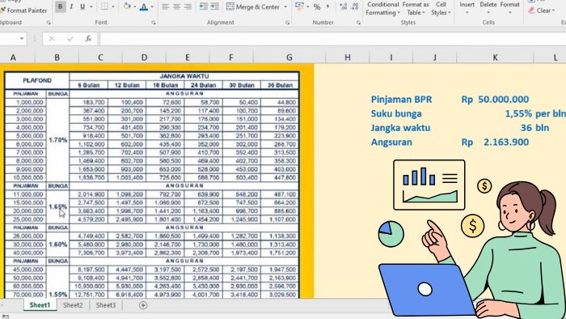Click '1.70%' interest rate cell

pos(58,140)
